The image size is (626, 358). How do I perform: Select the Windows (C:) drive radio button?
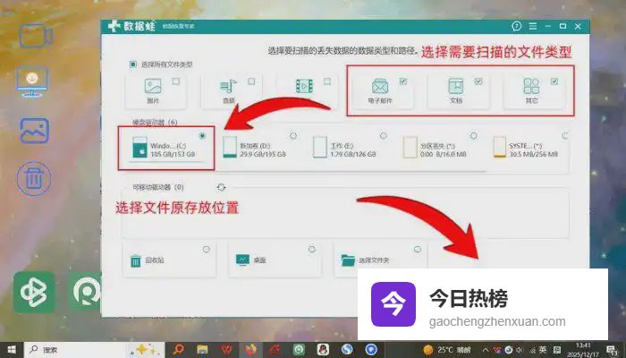204,135
